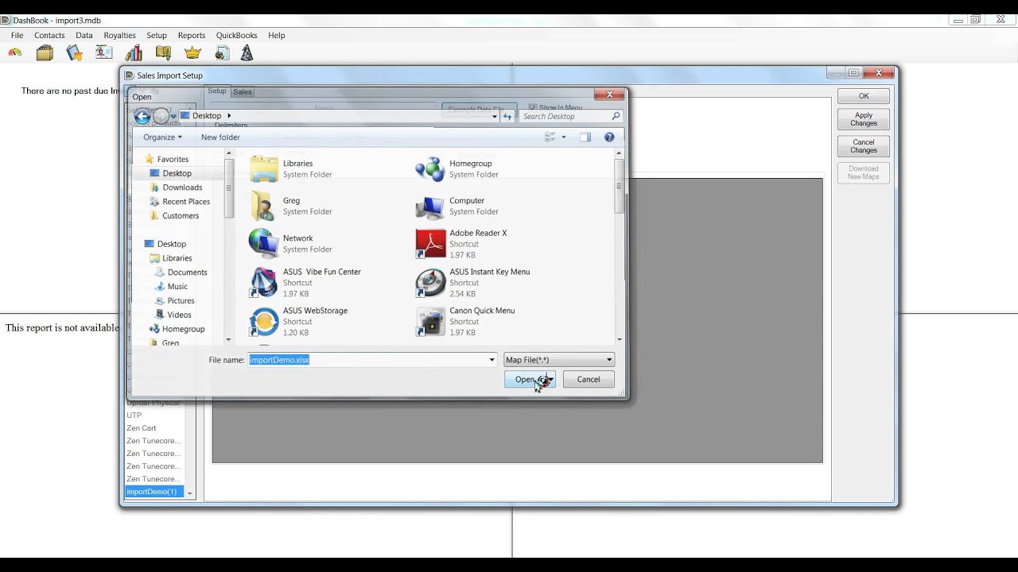The height and width of the screenshot is (572, 1018).
Task: Expand the File name history dropdown
Action: [x=492, y=360]
